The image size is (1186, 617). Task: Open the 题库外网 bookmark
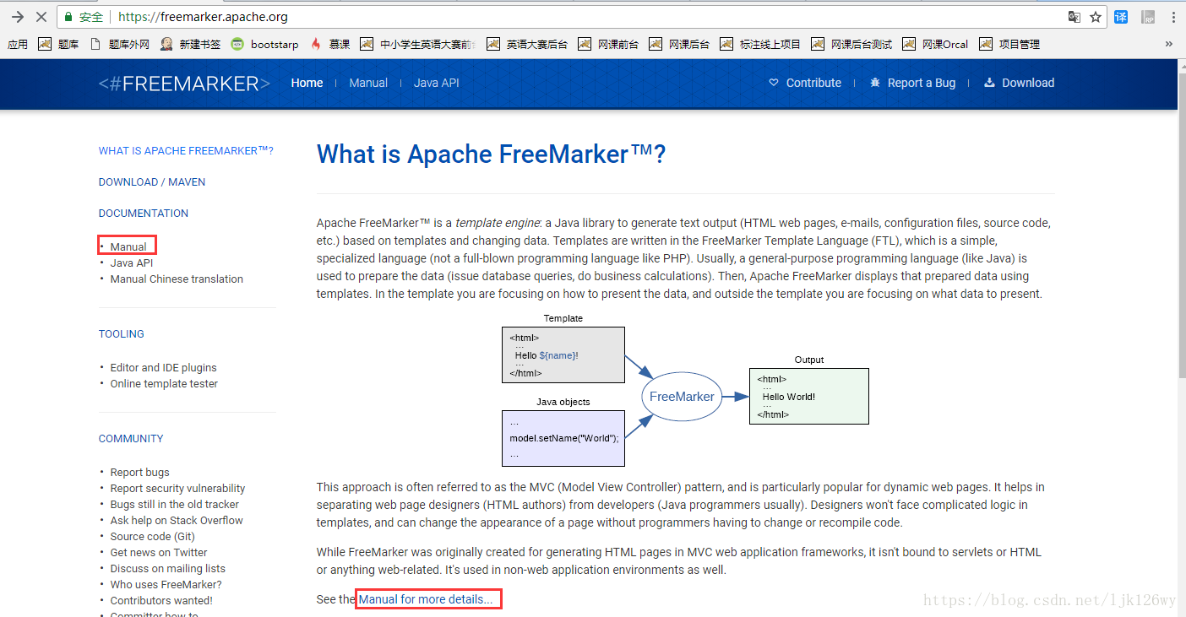click(x=119, y=45)
